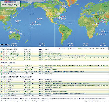
Task: Open the PACIFIC CARRIERS section heading
Action: tap(8, 63)
